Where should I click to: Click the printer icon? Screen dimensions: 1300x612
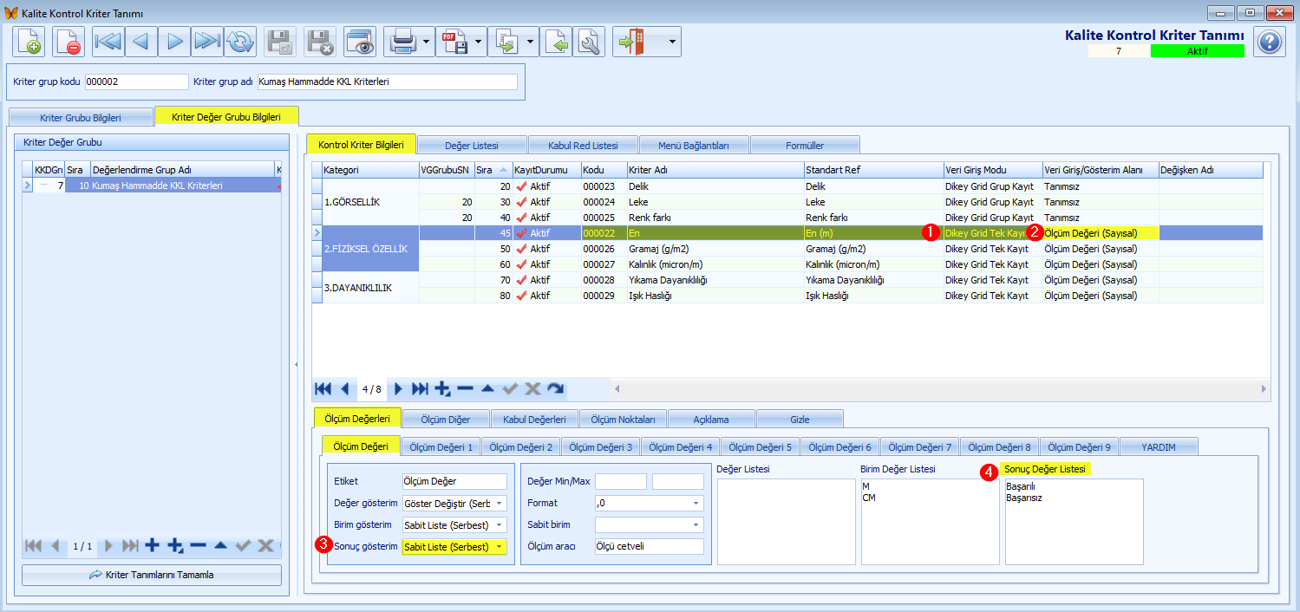pyautogui.click(x=402, y=42)
